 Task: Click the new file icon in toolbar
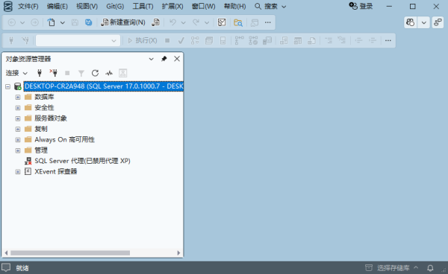52,22
